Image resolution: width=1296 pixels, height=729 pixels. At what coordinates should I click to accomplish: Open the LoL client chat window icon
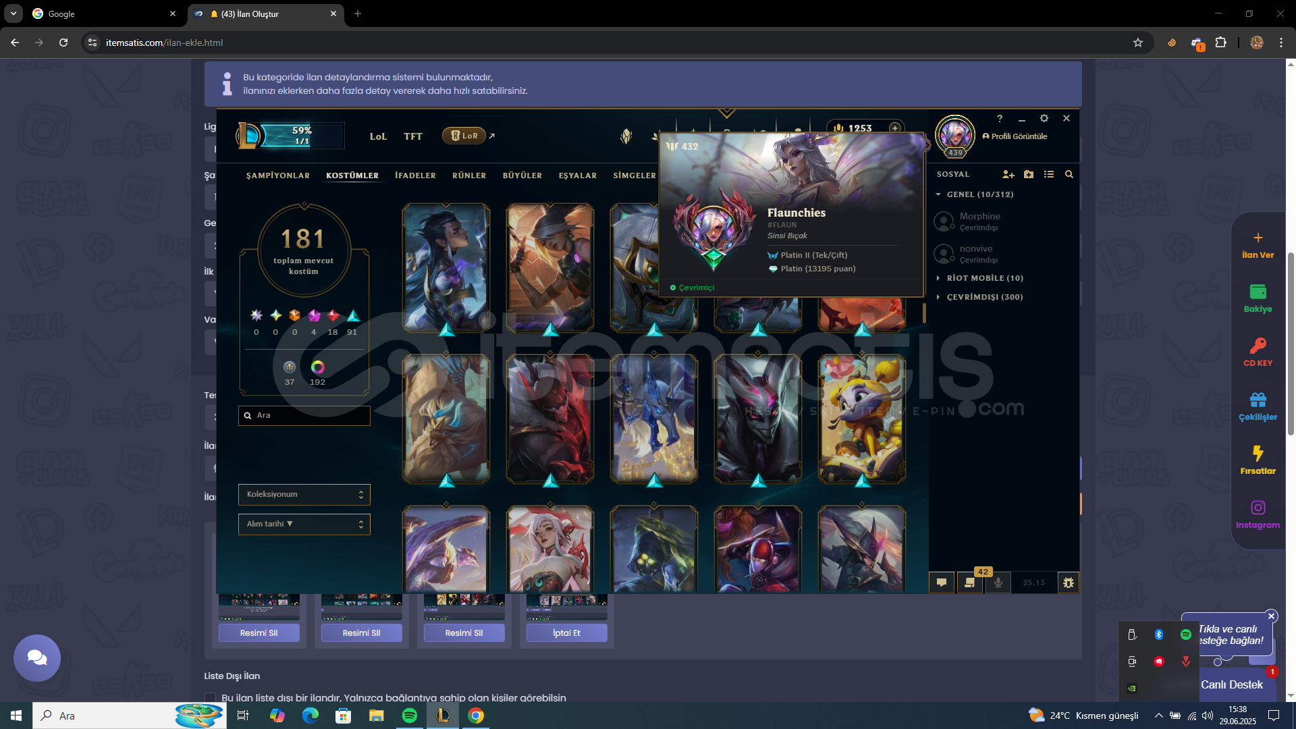pos(942,583)
